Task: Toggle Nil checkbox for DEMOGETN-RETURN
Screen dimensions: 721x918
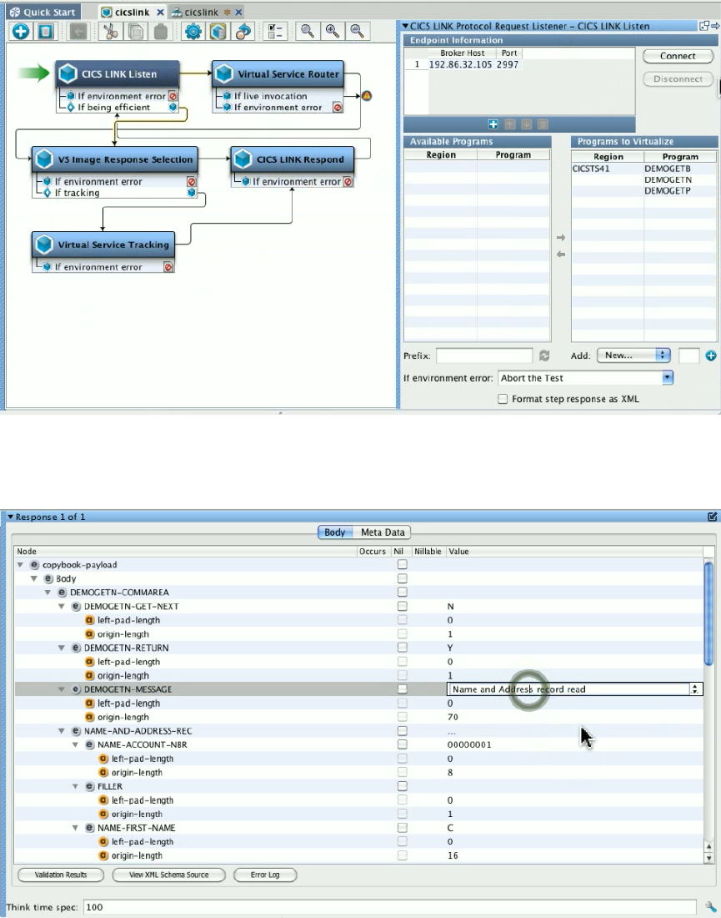Action: (x=403, y=648)
